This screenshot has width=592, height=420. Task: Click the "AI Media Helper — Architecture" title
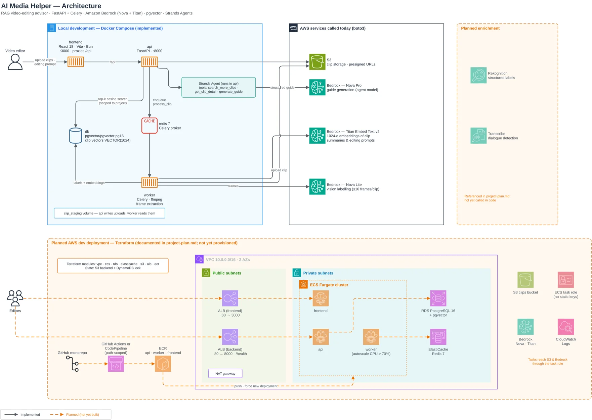click(x=51, y=6)
